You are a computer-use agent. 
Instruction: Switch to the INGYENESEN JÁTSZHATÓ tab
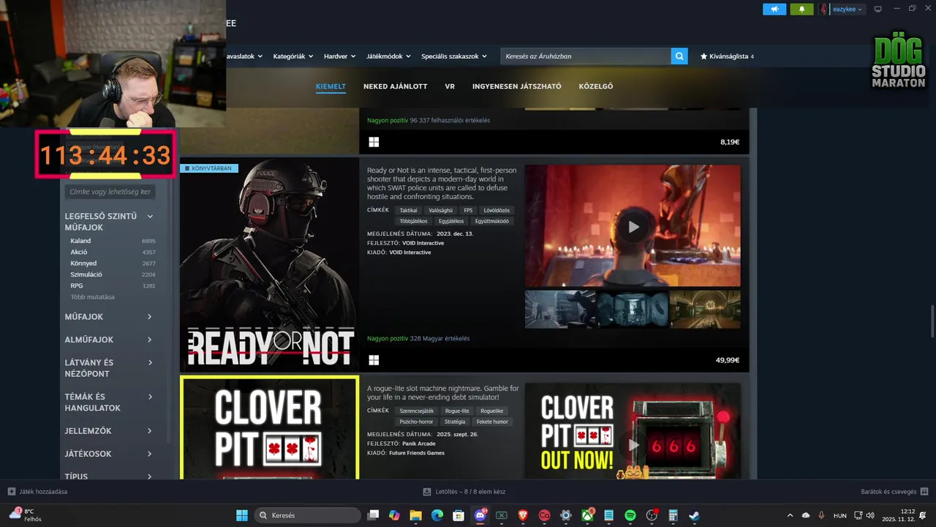coord(517,86)
